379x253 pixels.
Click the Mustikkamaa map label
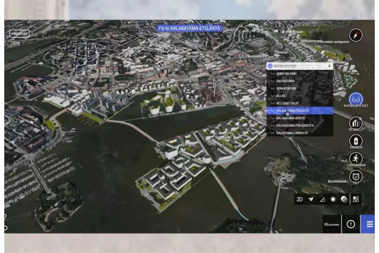click(x=337, y=181)
